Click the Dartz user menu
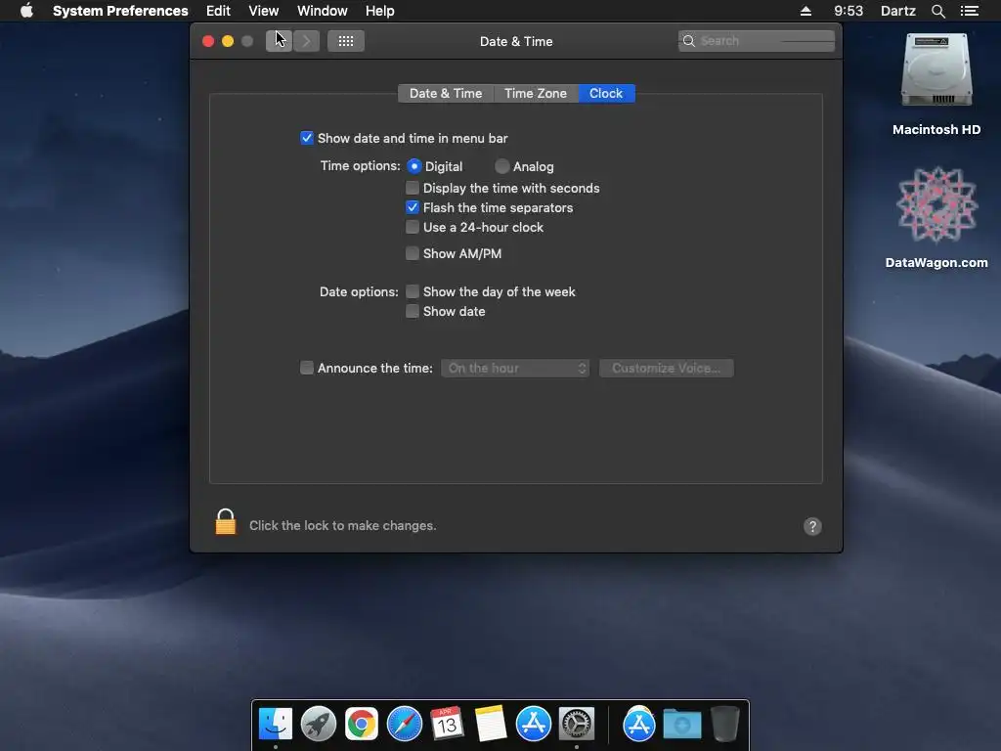 (x=898, y=11)
